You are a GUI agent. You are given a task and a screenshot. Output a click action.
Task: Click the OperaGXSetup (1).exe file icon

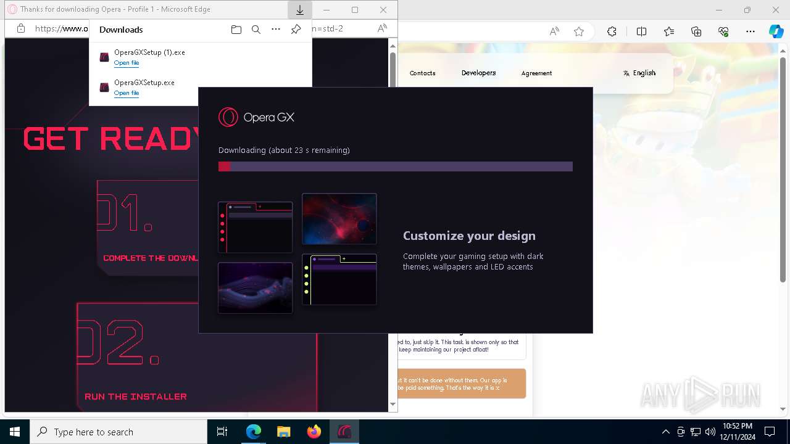pos(104,57)
